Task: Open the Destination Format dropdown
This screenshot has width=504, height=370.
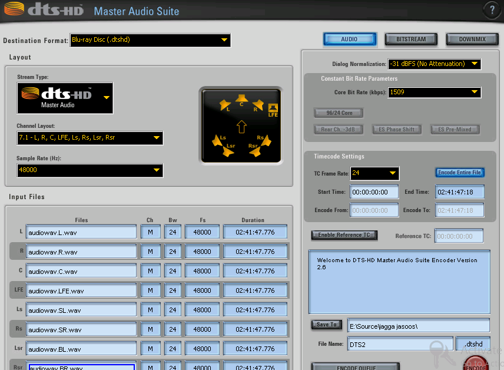Action: click(150, 40)
